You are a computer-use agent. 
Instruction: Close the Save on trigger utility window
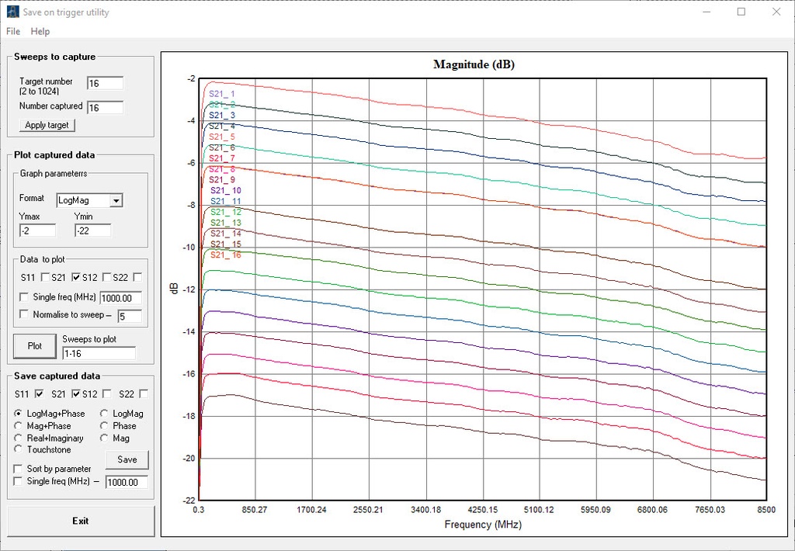tap(776, 12)
